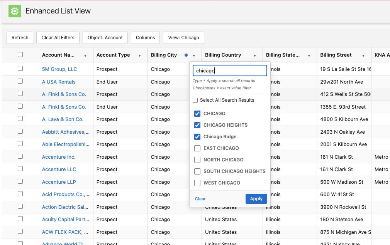Viewport: 390px width, 245px height.
Task: Open the Billing Country filter dropdown
Action: coord(255,55)
